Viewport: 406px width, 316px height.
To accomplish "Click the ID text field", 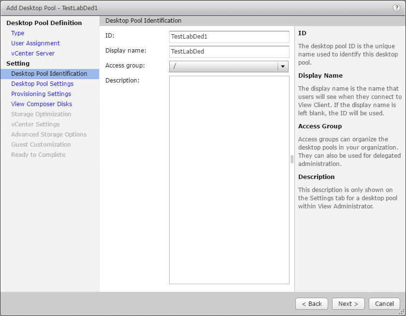I will point(229,36).
